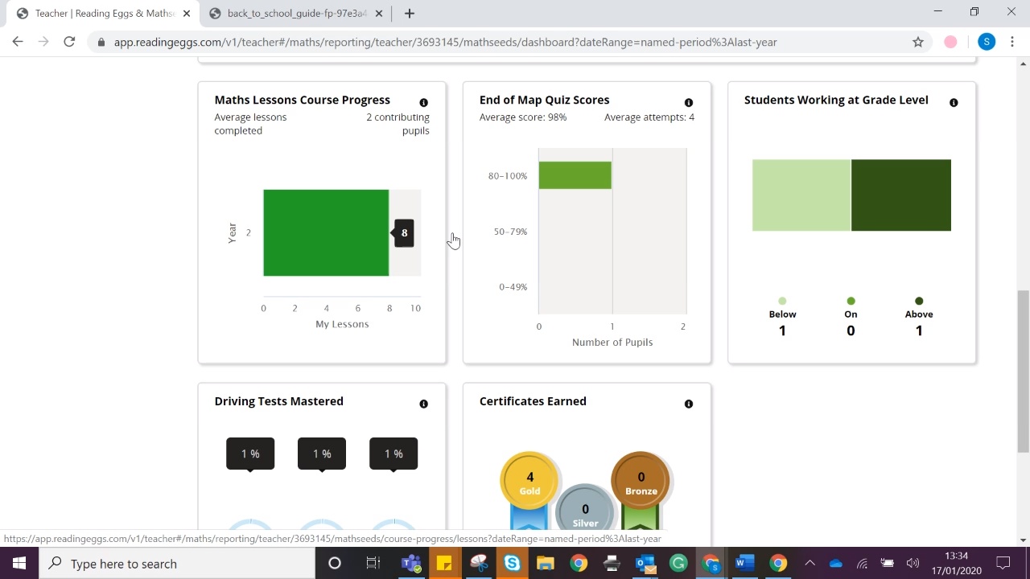Viewport: 1030px width, 579px height.
Task: Click the Below legend dot
Action: (782, 301)
